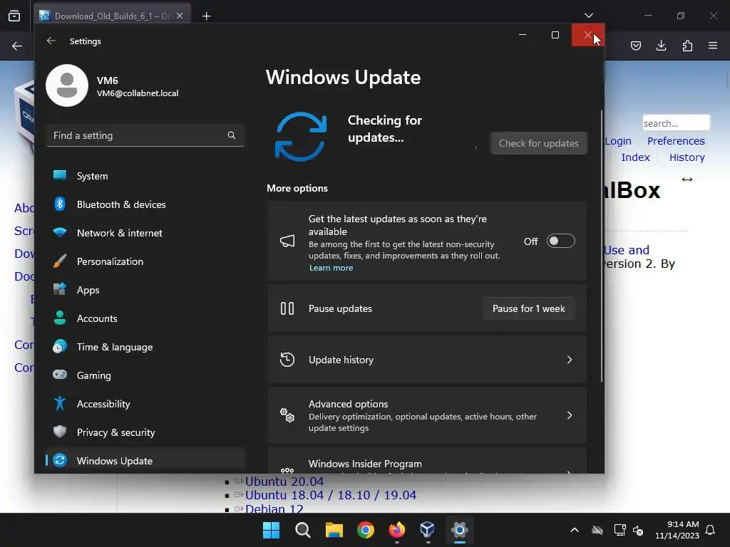This screenshot has height=547, width=730.
Task: Open Ubuntu 20.04 download link
Action: click(x=284, y=481)
